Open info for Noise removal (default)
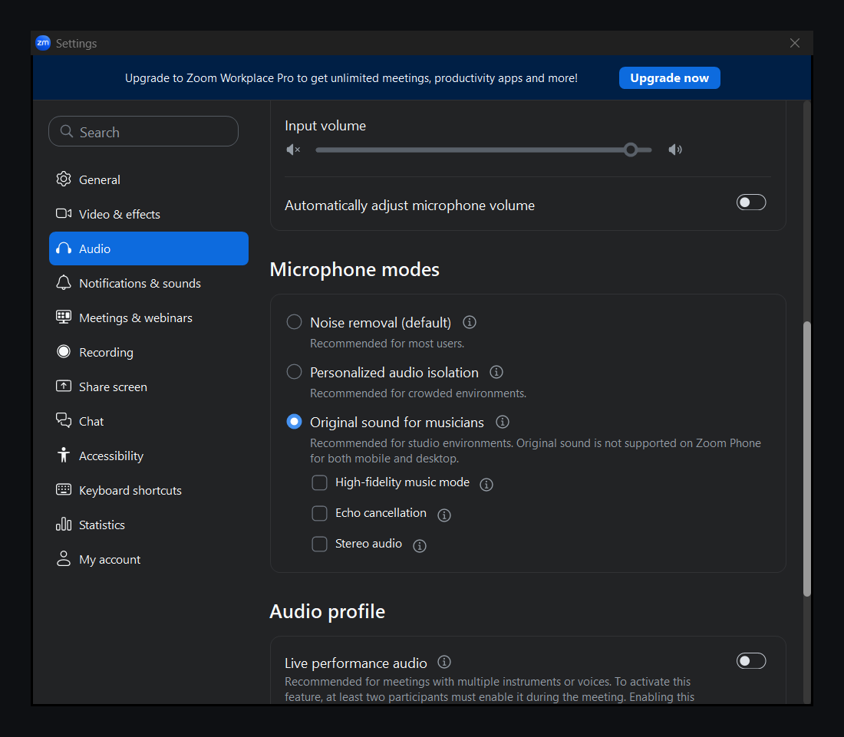 tap(470, 322)
